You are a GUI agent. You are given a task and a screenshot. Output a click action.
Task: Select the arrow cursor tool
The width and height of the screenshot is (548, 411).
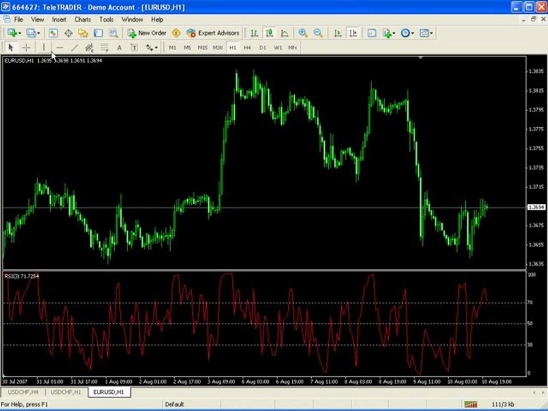(x=10, y=47)
